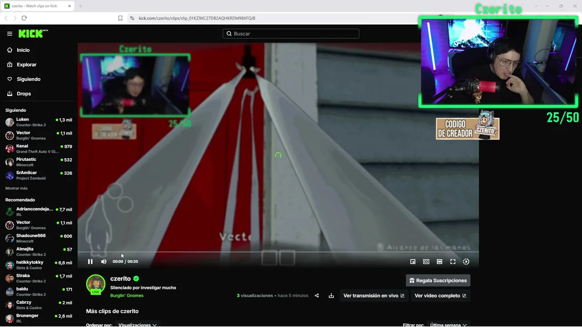Viewport: 582px width, 327px height.
Task: Open SrAmilcar's channel avatar
Action: [10, 175]
